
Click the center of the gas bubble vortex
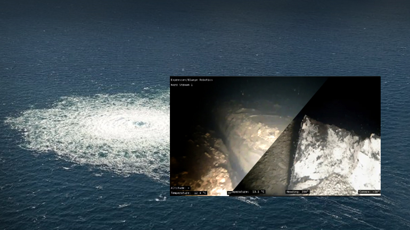[140, 124]
